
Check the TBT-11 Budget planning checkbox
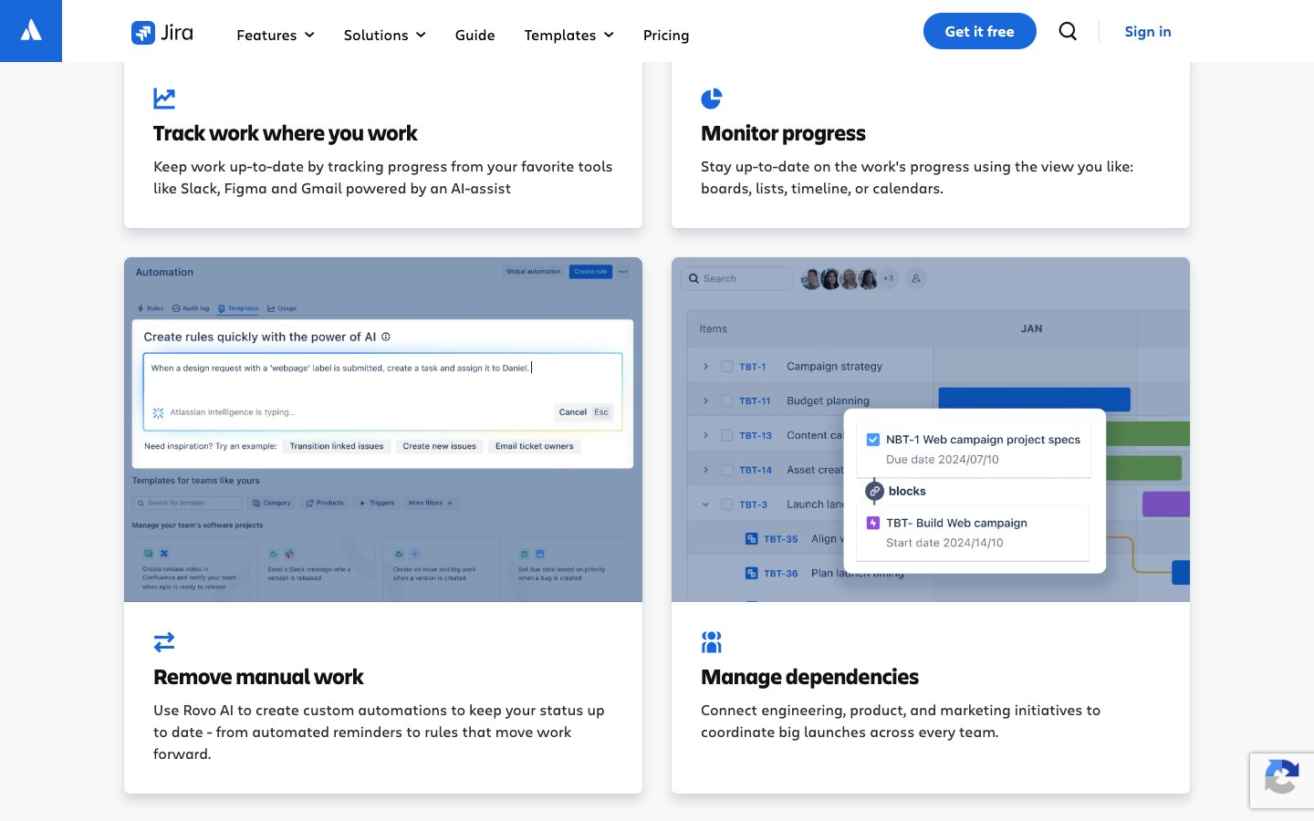pyautogui.click(x=727, y=400)
